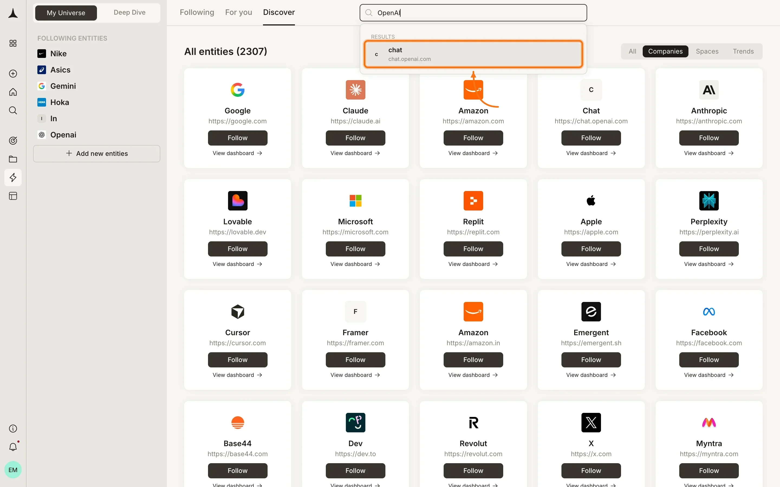
Task: Click the Anthropic logo on its card
Action: pyautogui.click(x=709, y=90)
